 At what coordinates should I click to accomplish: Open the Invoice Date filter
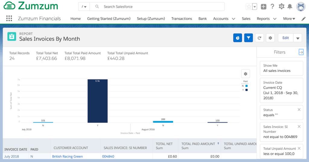tap(282, 90)
